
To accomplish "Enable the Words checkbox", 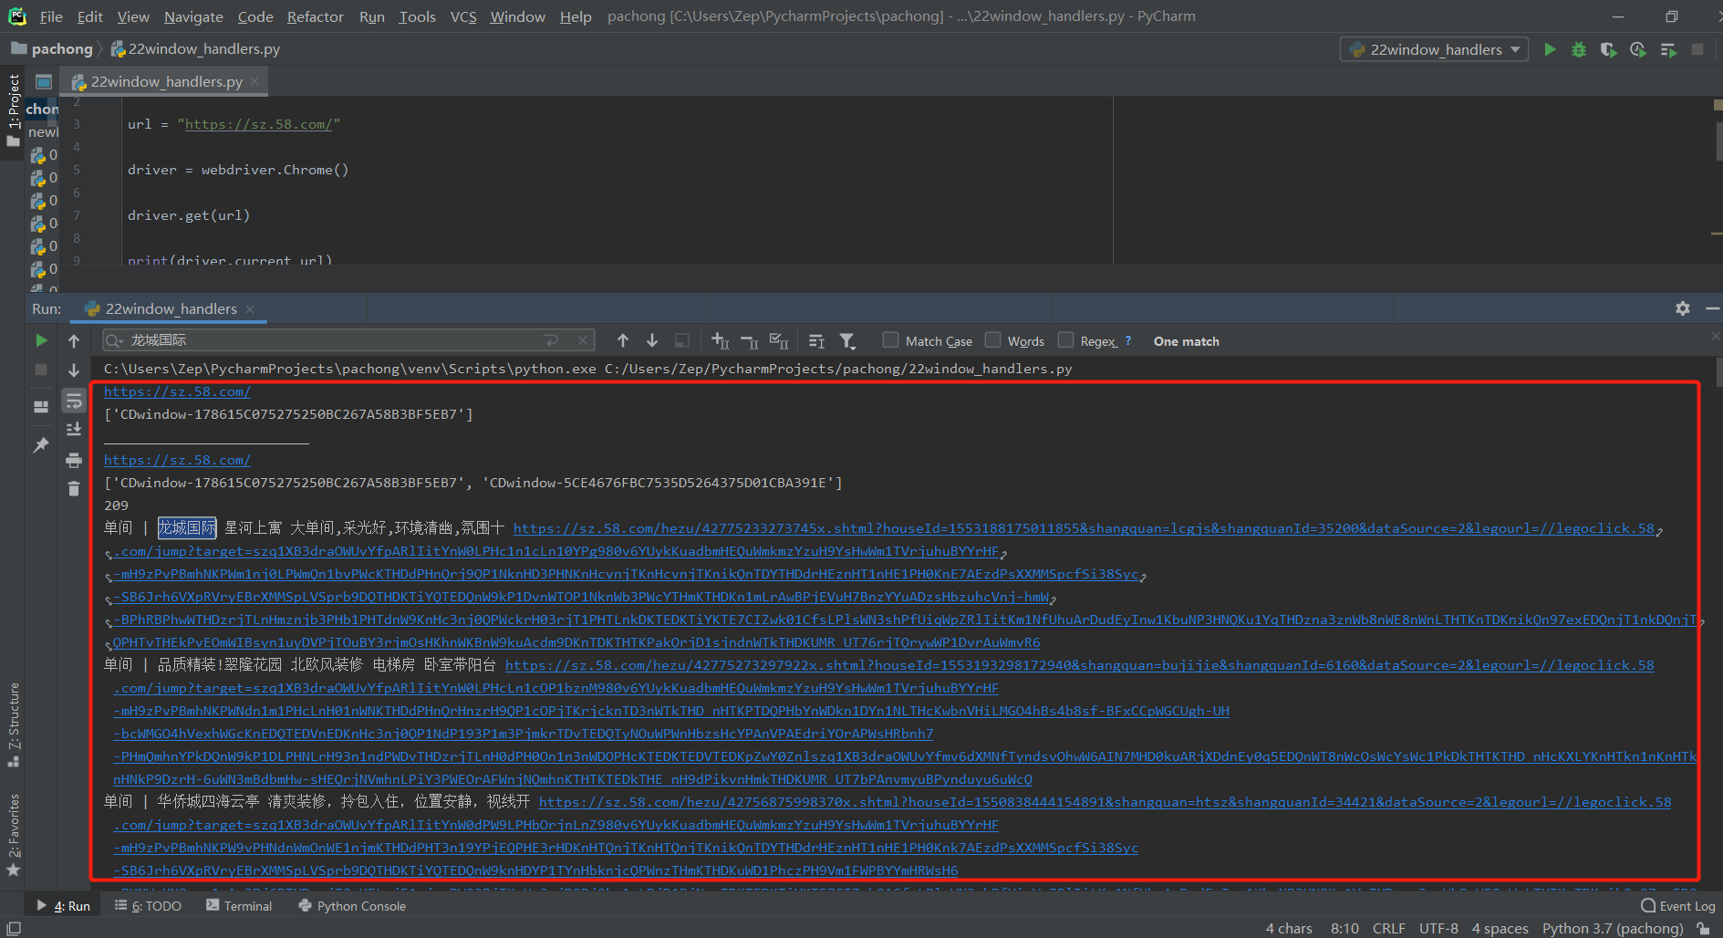I will 992,339.
